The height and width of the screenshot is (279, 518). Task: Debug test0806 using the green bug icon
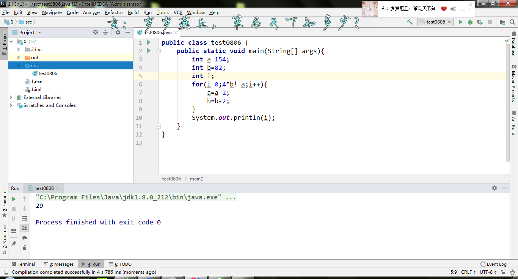click(470, 22)
